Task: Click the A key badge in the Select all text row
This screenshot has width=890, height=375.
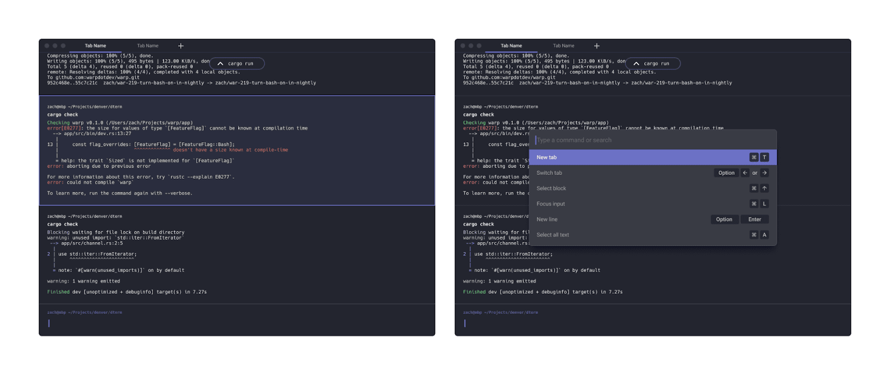Action: tap(765, 235)
